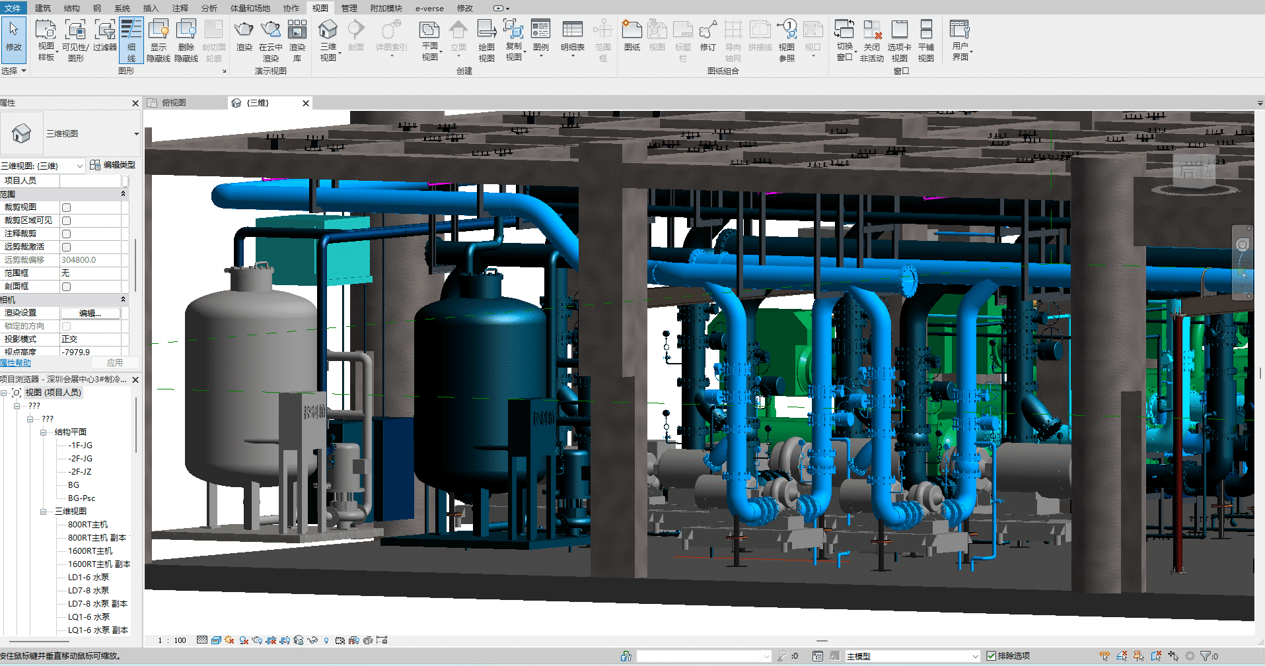Collapse the 结构平面 tree node
1265x666 pixels.
[x=43, y=432]
